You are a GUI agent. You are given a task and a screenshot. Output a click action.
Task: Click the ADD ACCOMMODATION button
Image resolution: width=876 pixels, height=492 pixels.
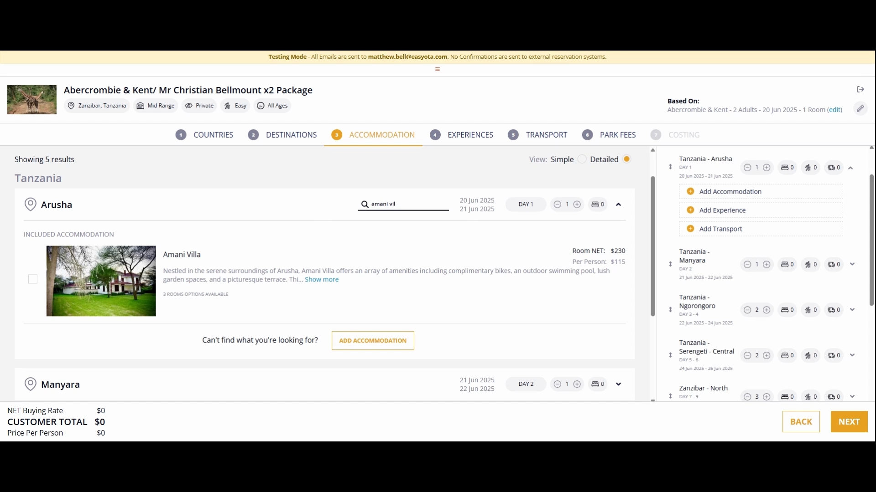click(373, 341)
